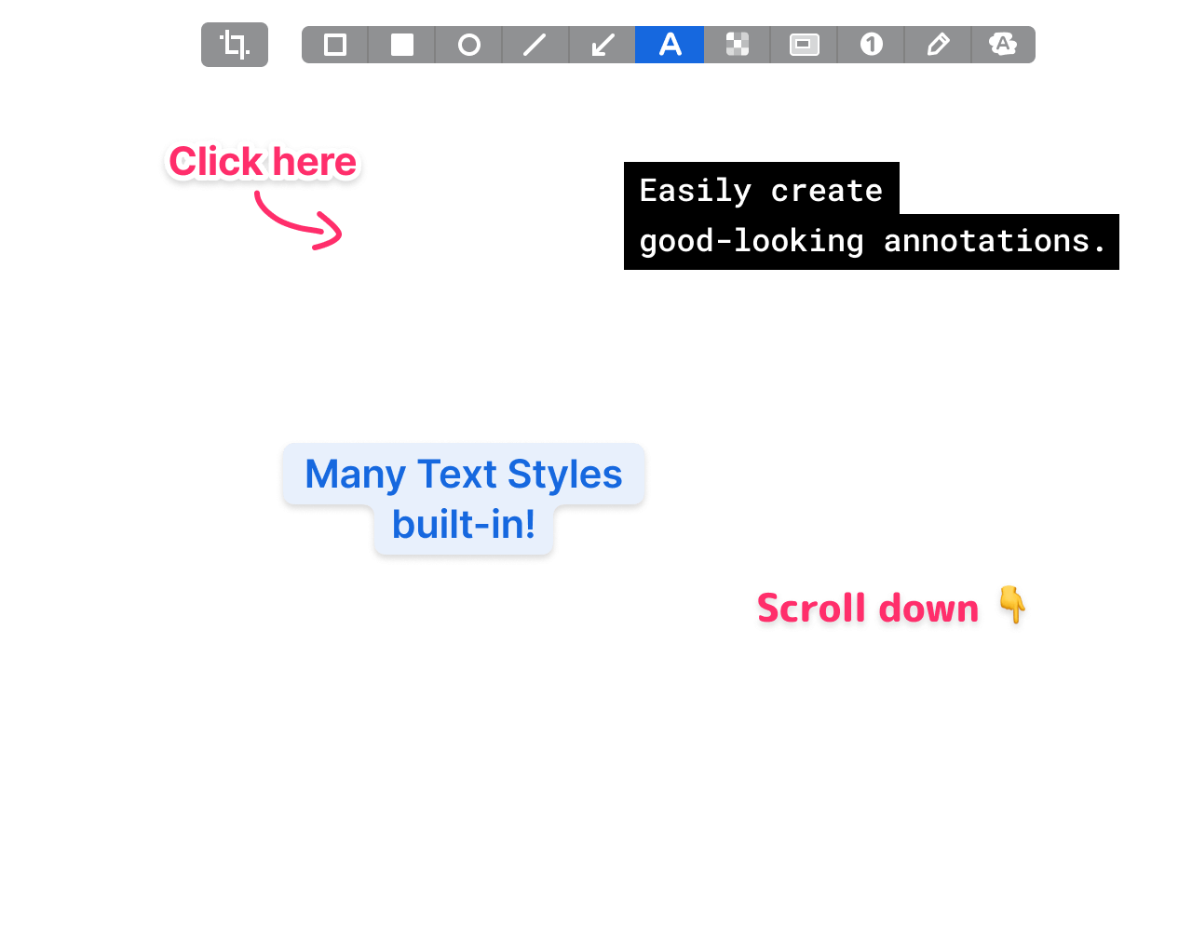Activate the arrow drawing tool
The height and width of the screenshot is (938, 1192).
pos(603,45)
